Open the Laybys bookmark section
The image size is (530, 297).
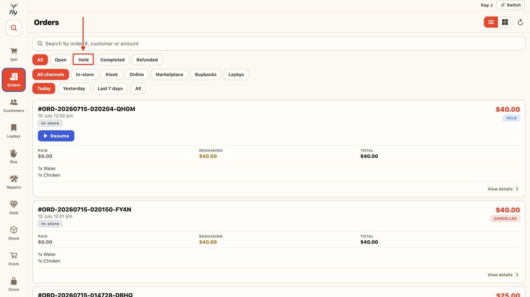click(x=14, y=131)
